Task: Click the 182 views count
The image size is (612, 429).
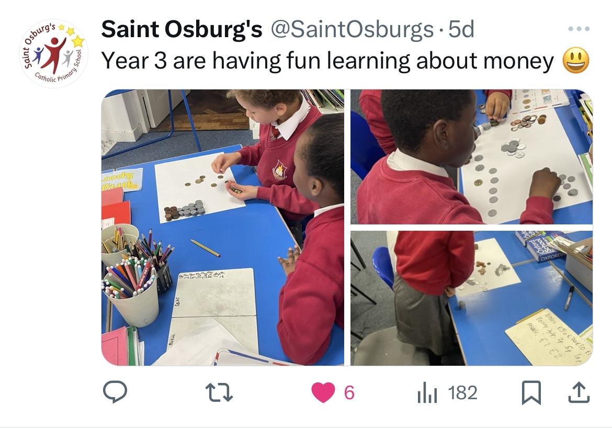Action: tap(462, 393)
